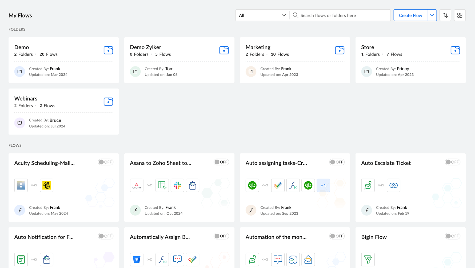Click the Asana app icon

click(137, 185)
